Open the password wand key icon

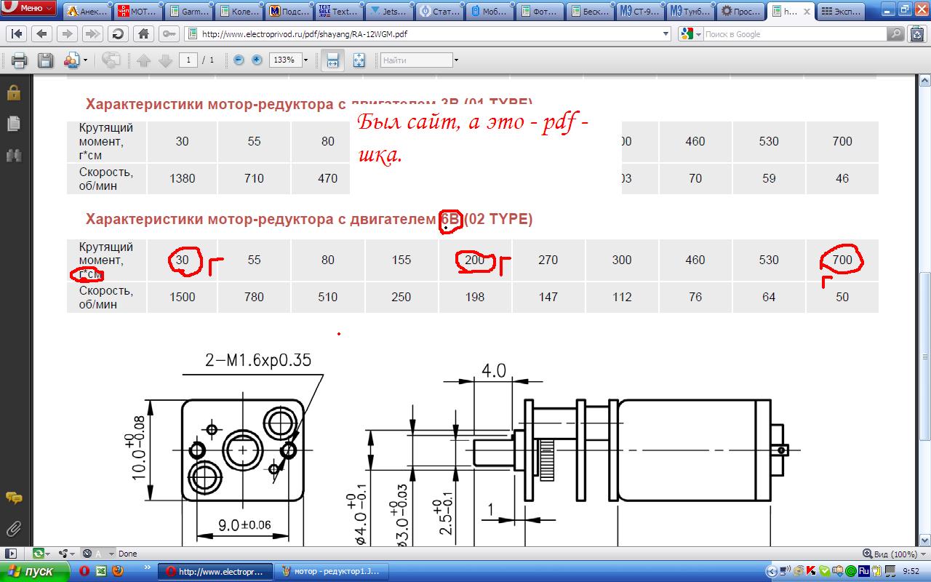[169, 34]
